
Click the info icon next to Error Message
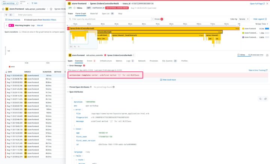[x=84, y=66]
